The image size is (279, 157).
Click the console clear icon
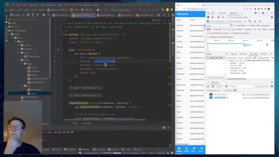[213, 86]
